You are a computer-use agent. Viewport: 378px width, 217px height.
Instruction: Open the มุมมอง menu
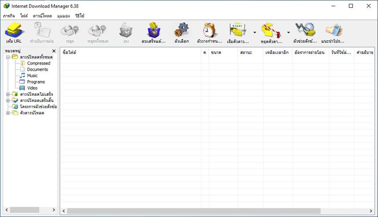(63, 16)
